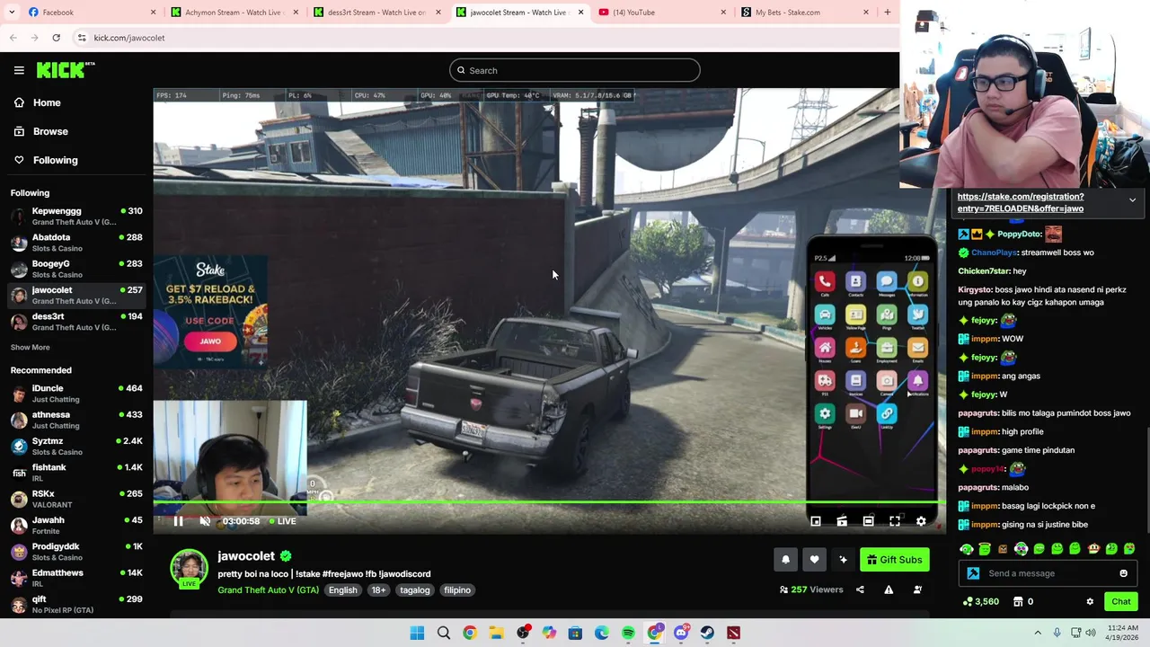Click the Kick logo
Viewport: 1150px width, 647px height.
[x=66, y=70]
